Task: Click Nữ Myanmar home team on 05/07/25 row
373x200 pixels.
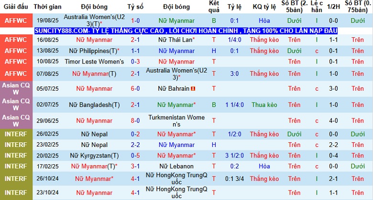Action: click(94, 89)
